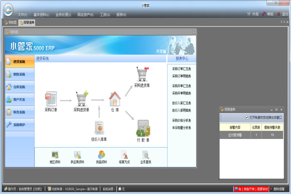Open 地区资料 region data icon
The height and width of the screenshot is (194, 291).
click(x=55, y=155)
